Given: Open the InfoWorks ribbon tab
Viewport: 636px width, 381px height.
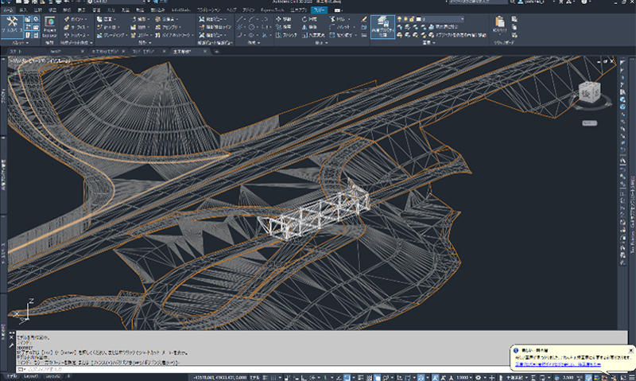Looking at the screenshot, I should click(180, 10).
